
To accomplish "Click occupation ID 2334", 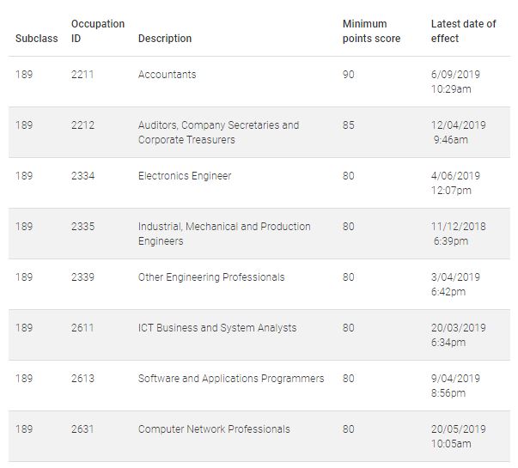I will click(x=82, y=176).
